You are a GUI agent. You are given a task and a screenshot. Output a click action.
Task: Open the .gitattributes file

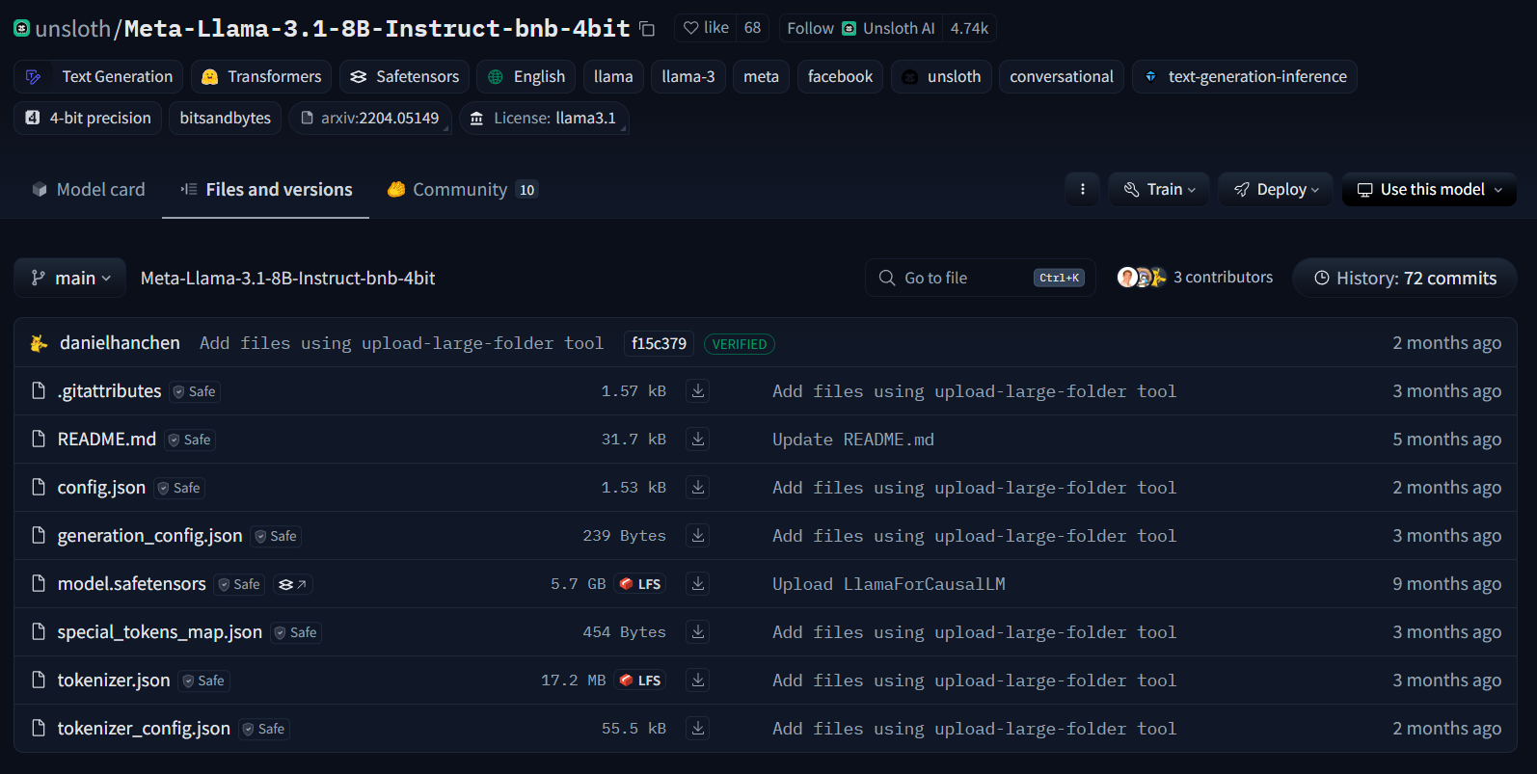(109, 390)
